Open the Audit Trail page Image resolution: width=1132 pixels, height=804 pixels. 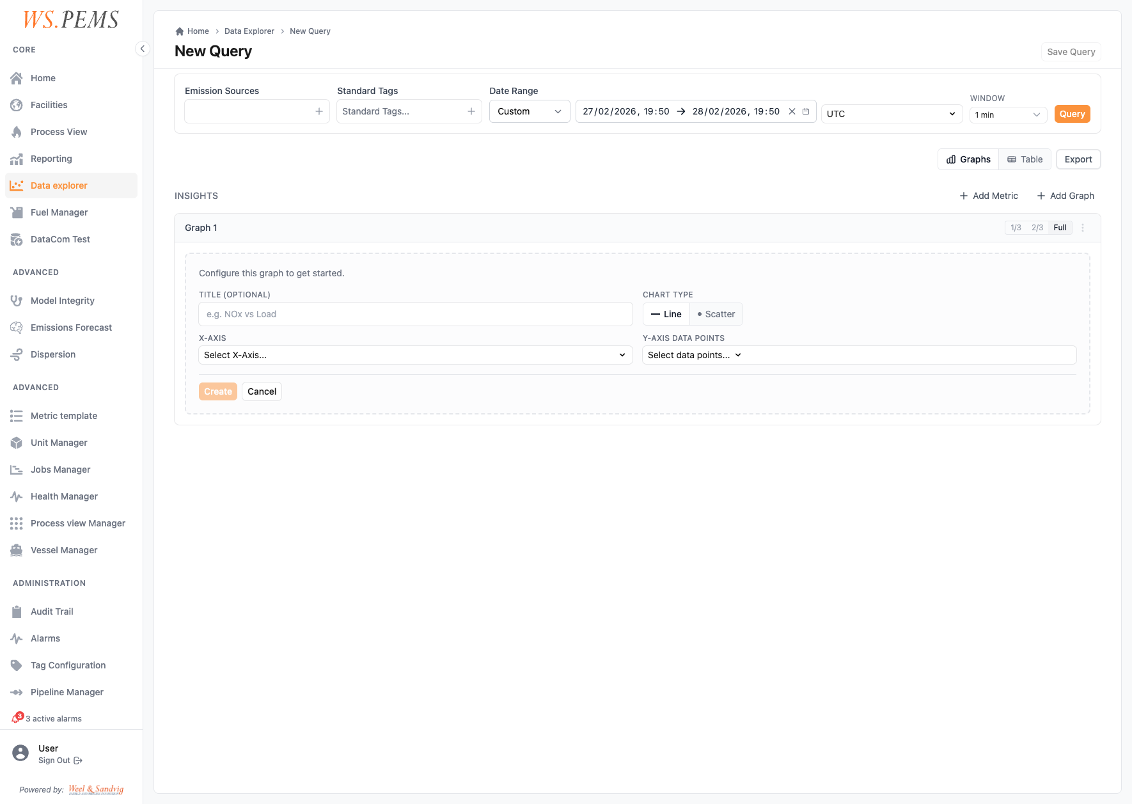click(x=71, y=611)
